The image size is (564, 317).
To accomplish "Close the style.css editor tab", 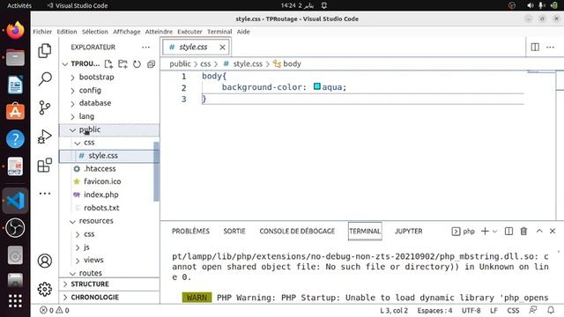I will click(222, 47).
